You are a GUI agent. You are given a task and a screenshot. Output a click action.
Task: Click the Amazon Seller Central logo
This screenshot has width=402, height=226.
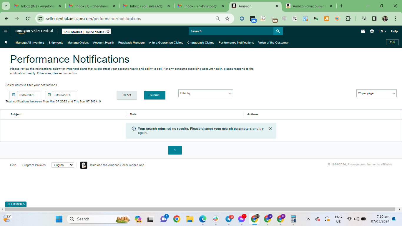(34, 31)
